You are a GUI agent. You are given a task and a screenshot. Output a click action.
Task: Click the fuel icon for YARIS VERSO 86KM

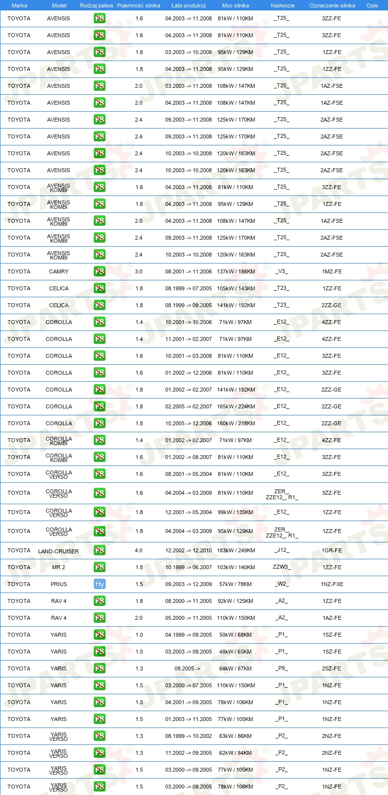(x=100, y=736)
